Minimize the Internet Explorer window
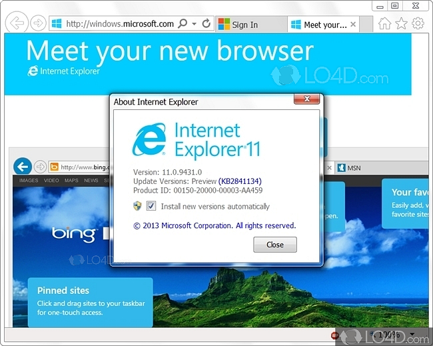The image size is (433, 346). click(380, 6)
